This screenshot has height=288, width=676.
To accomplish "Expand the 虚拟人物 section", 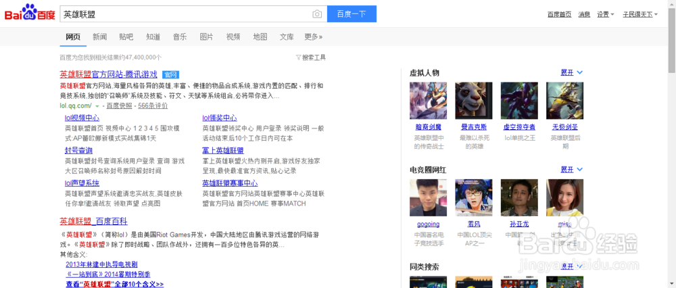I will click(572, 72).
